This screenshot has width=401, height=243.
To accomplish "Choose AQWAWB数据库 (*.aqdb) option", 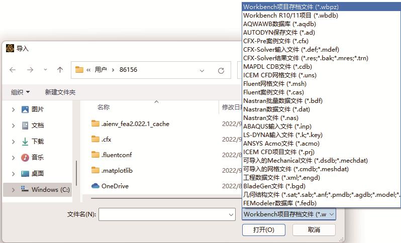I will (x=321, y=24).
